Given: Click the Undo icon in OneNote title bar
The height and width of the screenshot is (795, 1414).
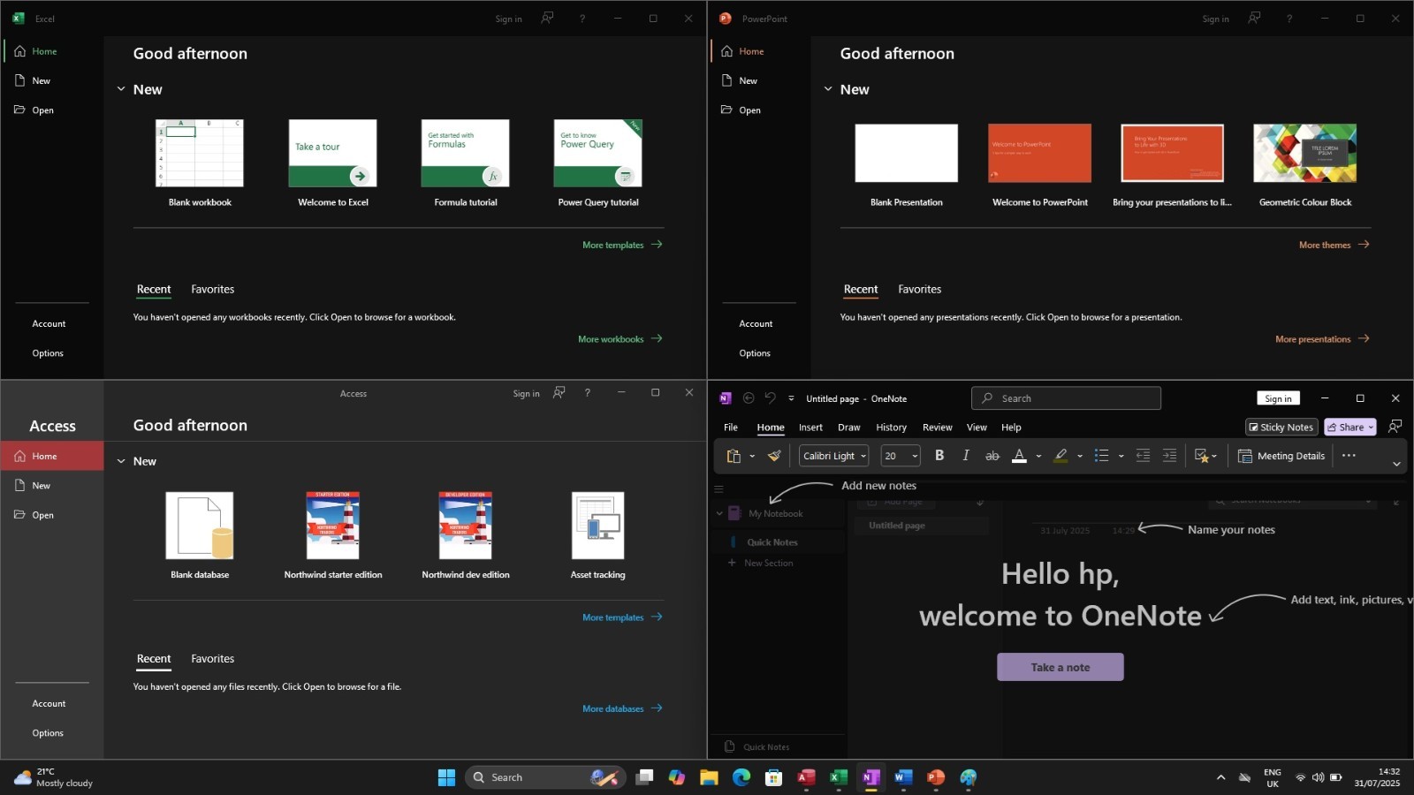Looking at the screenshot, I should coord(770,398).
